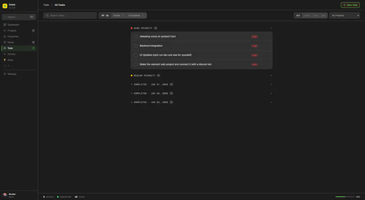The width and height of the screenshot is (365, 200).
Task: Collapse the High Priority section chevron
Action: click(271, 28)
